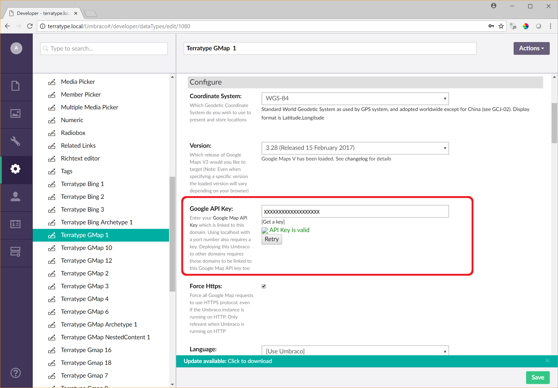Viewport: 558px width, 388px height.
Task: Select Member Picker data type
Action: point(81,94)
